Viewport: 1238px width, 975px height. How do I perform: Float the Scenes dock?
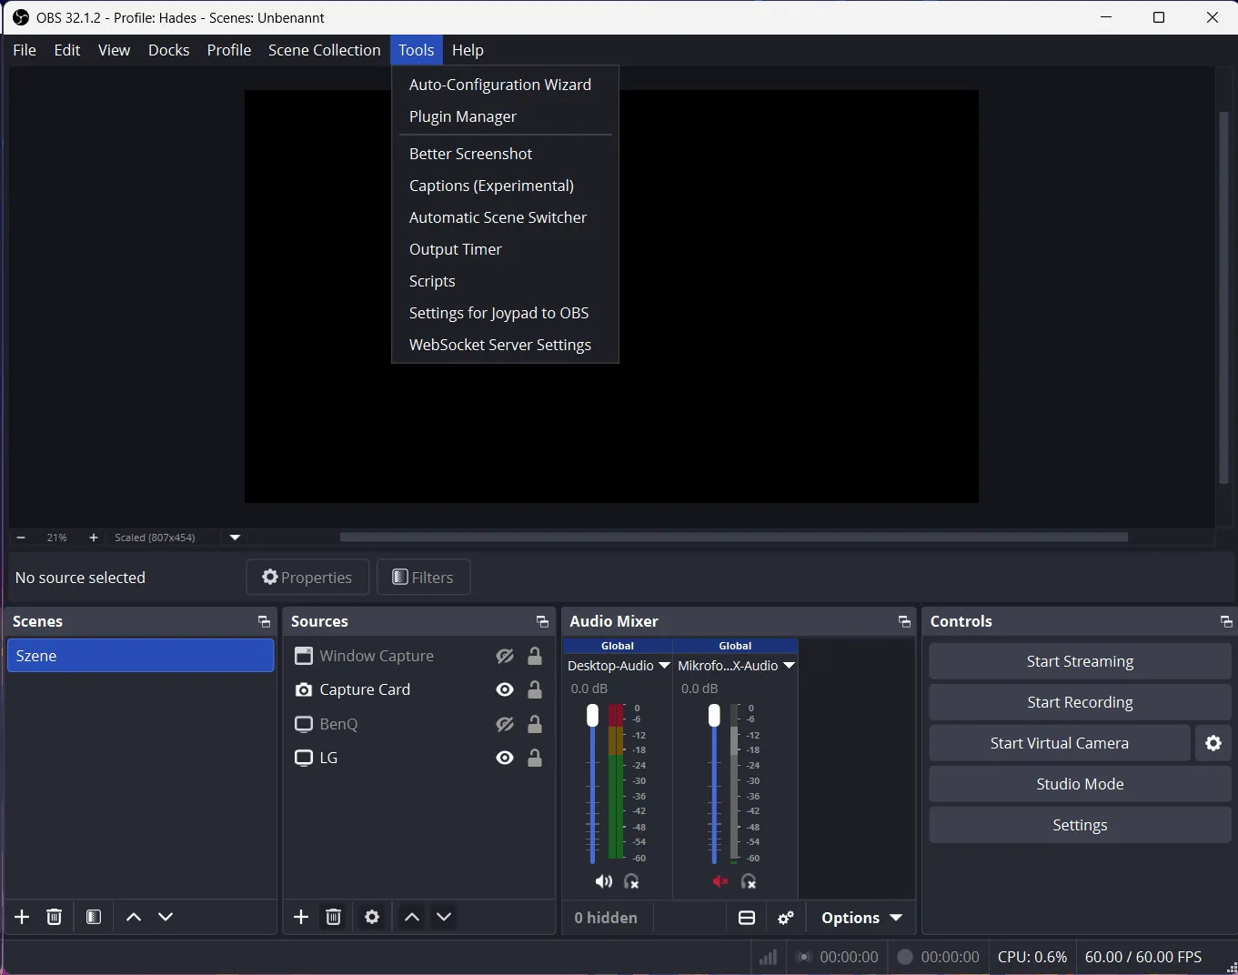(x=265, y=622)
